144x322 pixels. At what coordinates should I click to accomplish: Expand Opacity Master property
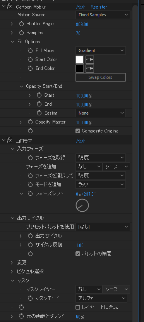21,122
